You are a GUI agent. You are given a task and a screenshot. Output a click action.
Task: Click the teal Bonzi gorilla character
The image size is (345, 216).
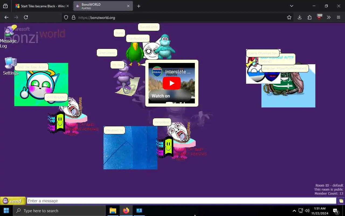[165, 46]
